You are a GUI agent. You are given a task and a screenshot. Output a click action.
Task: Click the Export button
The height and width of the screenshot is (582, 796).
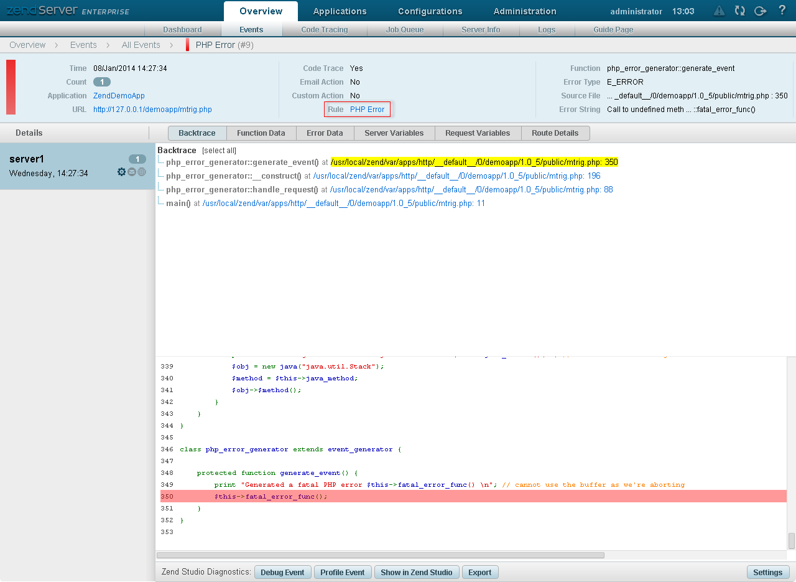click(x=479, y=572)
